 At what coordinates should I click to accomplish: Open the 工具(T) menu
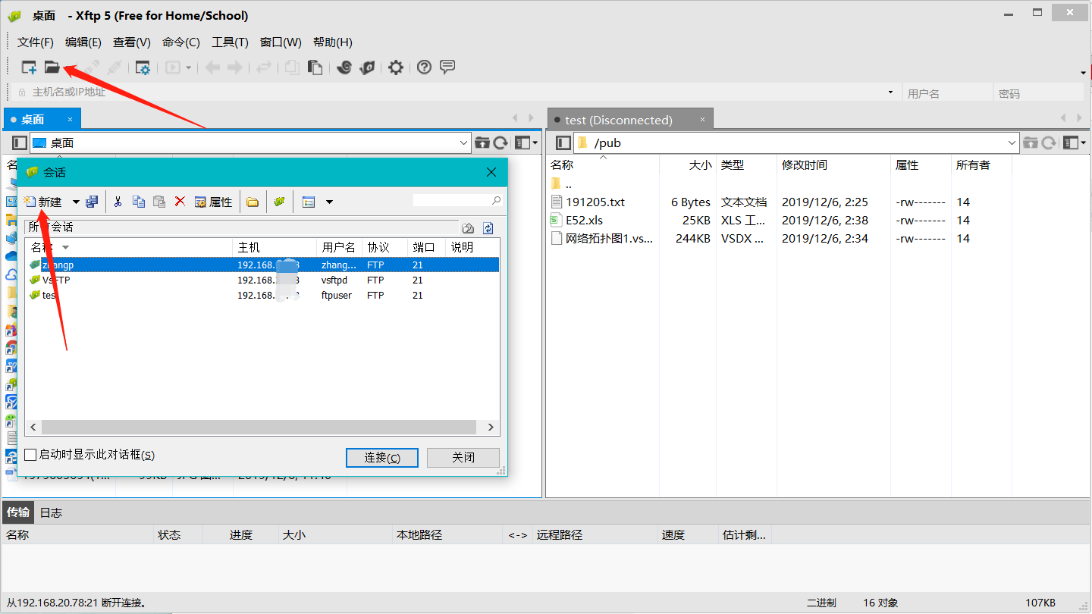tap(231, 42)
